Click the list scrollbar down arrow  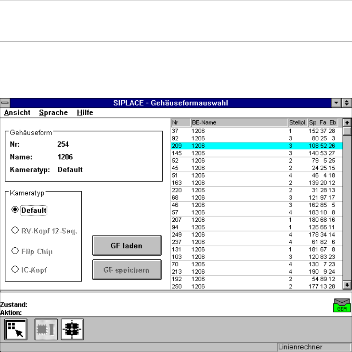347,285
